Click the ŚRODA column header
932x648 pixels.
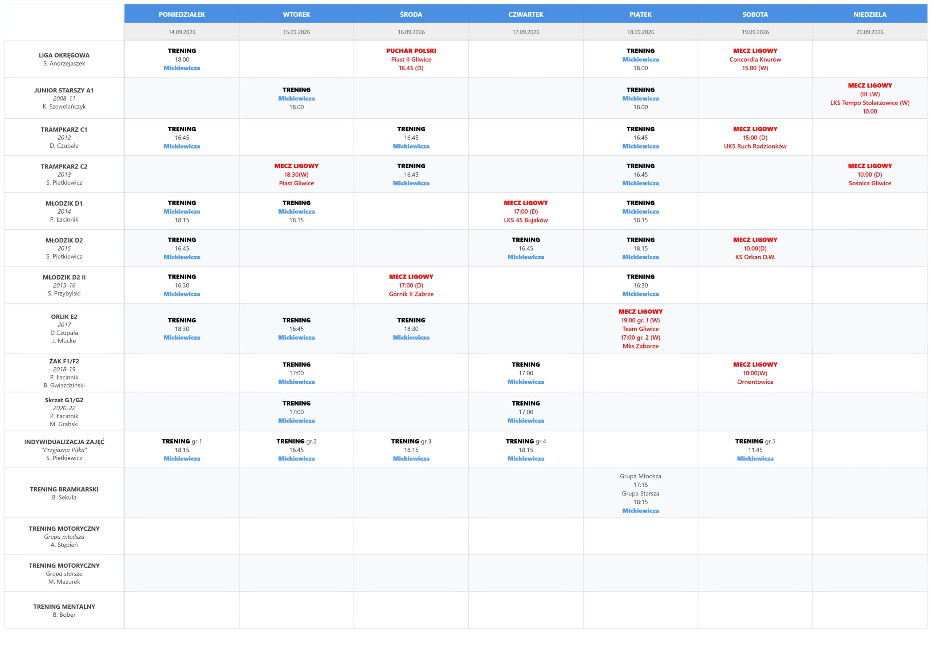pos(411,14)
